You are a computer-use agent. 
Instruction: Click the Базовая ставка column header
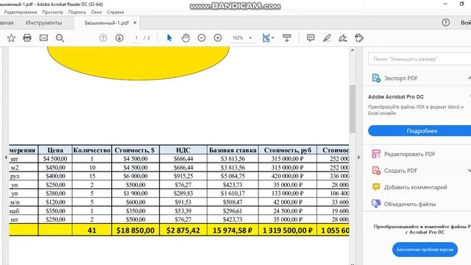pos(233,150)
